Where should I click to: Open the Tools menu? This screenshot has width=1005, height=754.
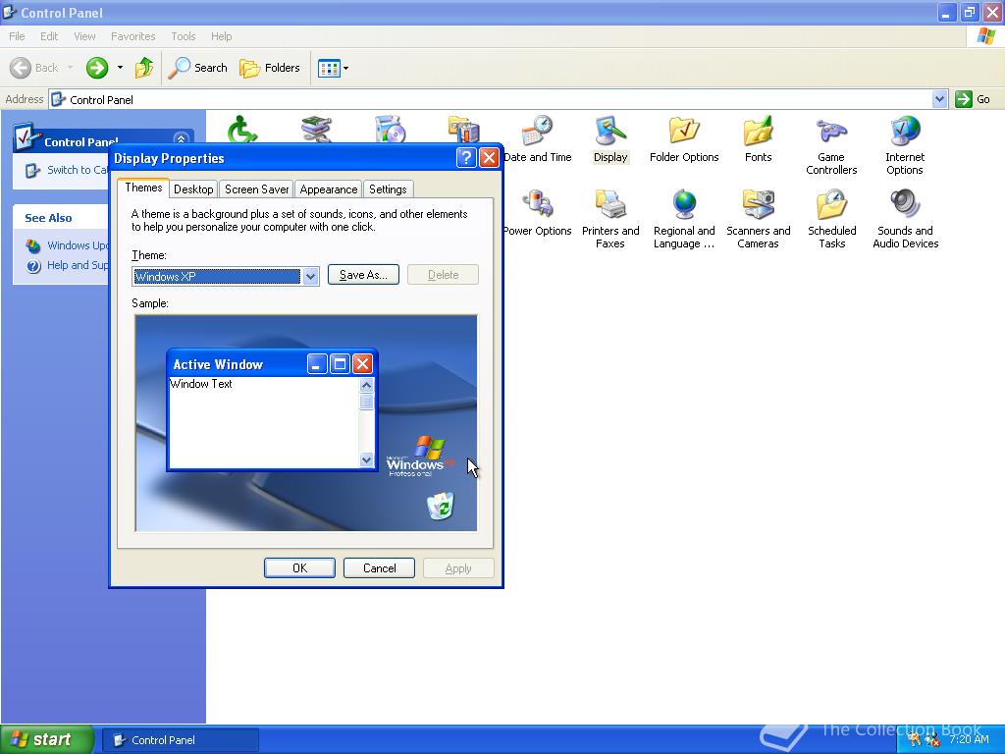point(184,36)
